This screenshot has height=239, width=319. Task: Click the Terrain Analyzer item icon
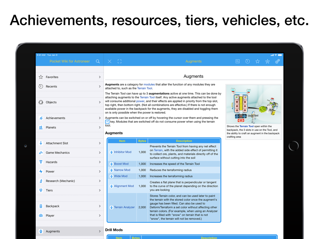111,207
